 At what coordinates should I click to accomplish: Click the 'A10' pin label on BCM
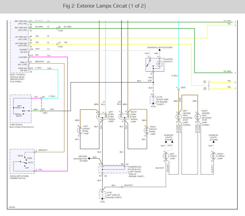coord(31,55)
